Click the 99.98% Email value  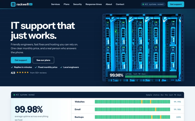coord(177,109)
